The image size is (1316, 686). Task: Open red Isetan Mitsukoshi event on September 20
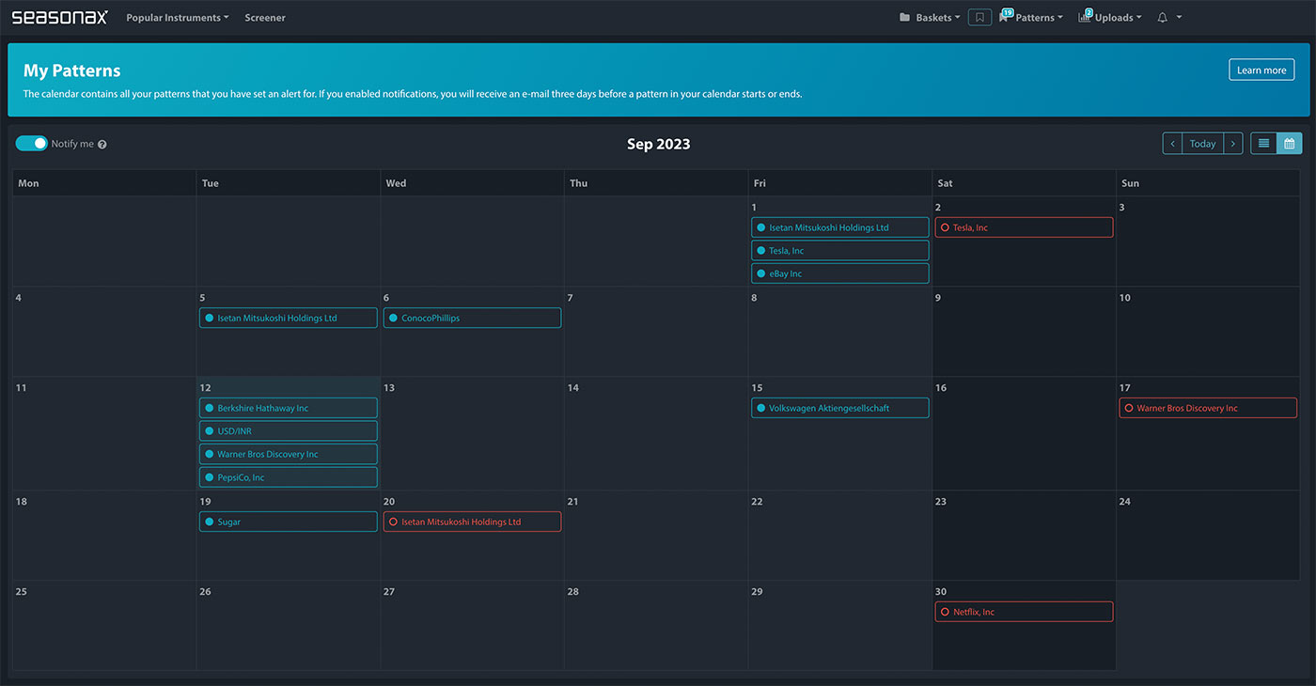[x=472, y=522]
